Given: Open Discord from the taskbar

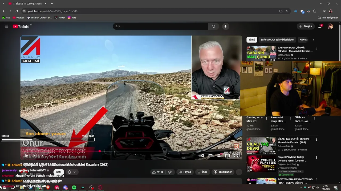Looking at the screenshot, I should tap(66, 188).
